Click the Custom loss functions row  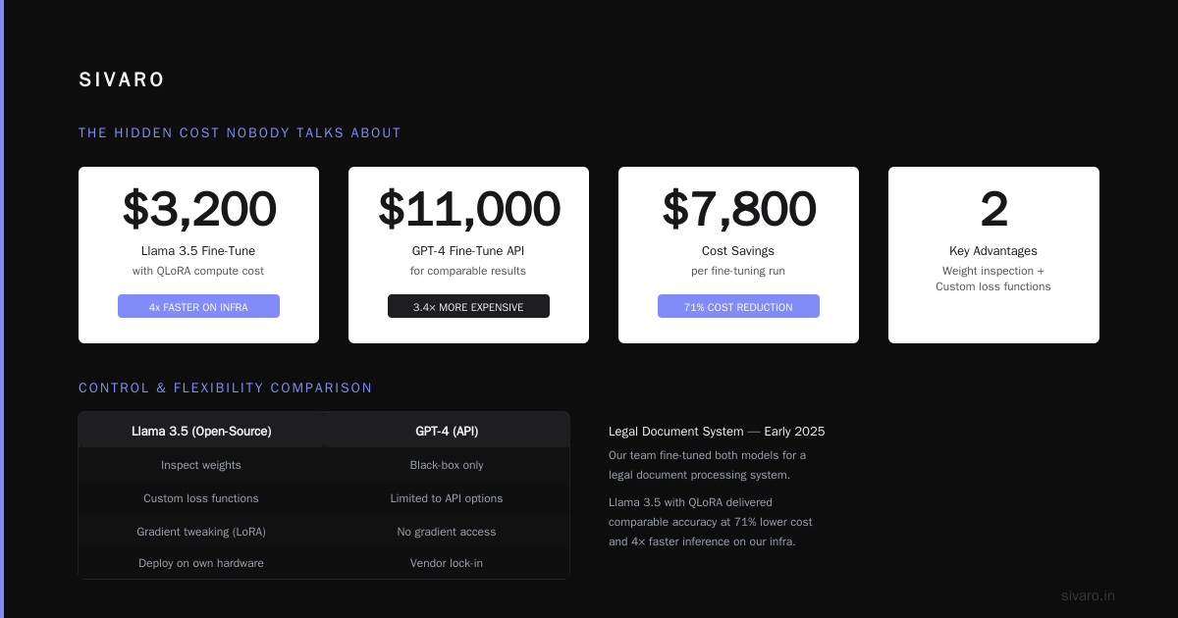coord(324,498)
